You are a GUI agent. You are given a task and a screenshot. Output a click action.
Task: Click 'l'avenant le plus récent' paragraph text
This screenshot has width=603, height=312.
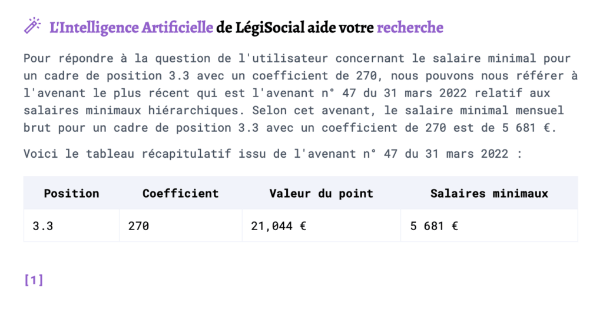pyautogui.click(x=106, y=93)
